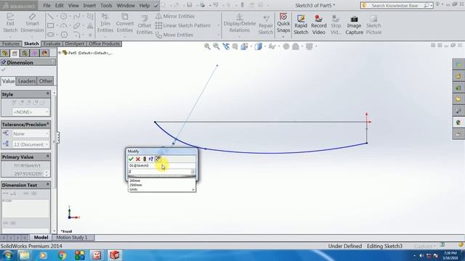Click the value input field in Modify dialog
Image resolution: width=465 pixels, height=261 pixels.
(x=160, y=172)
